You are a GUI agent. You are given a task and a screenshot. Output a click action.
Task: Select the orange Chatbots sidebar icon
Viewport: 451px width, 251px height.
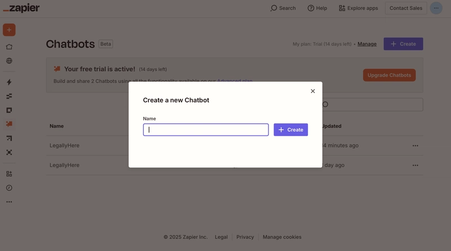tap(9, 124)
